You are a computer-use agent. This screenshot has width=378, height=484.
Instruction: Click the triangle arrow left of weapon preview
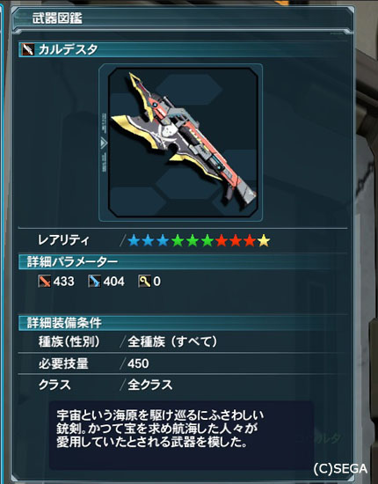104,143
